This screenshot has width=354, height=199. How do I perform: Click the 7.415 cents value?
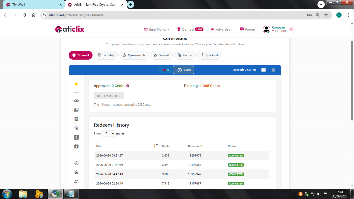[x=166, y=184]
